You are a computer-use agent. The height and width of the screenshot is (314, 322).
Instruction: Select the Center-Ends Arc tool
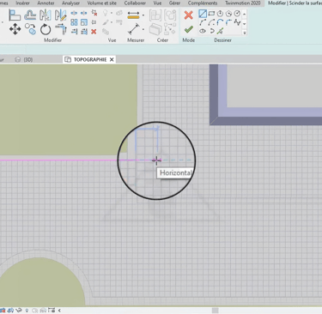211,22
